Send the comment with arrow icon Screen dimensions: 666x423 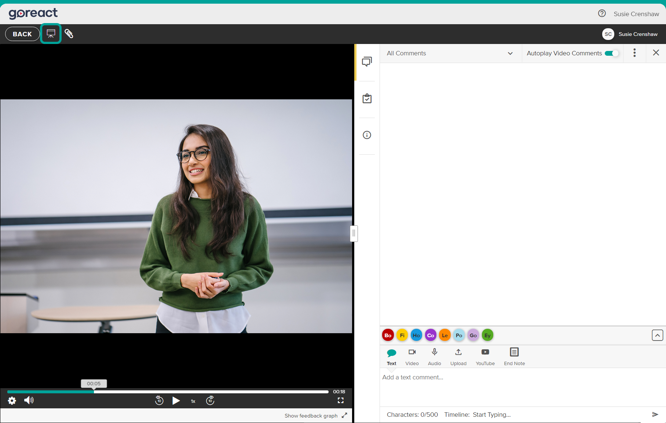click(655, 415)
